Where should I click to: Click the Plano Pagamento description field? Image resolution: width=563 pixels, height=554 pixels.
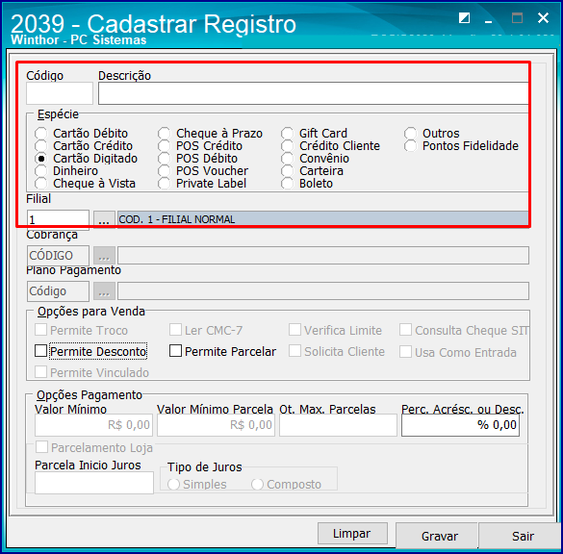point(323,291)
